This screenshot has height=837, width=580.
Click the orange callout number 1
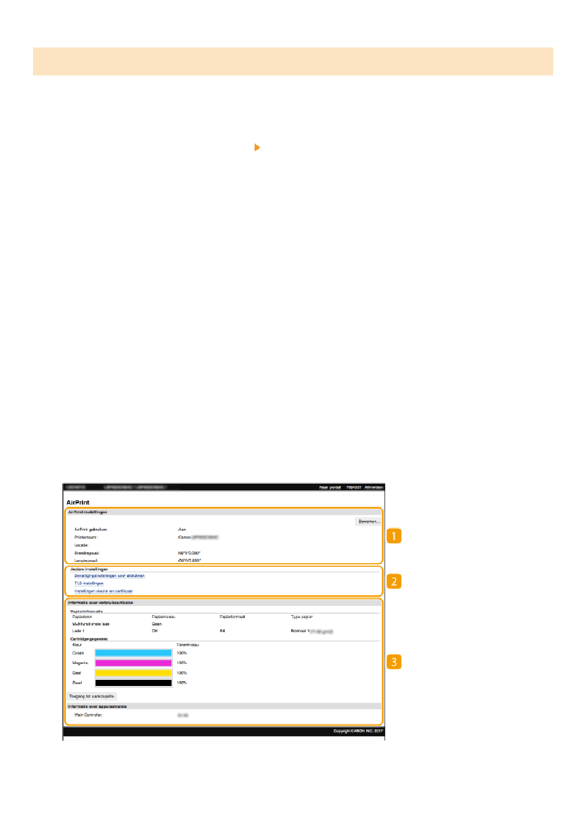pos(394,536)
